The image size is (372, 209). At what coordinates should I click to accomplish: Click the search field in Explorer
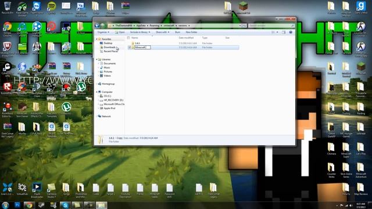coord(271,26)
